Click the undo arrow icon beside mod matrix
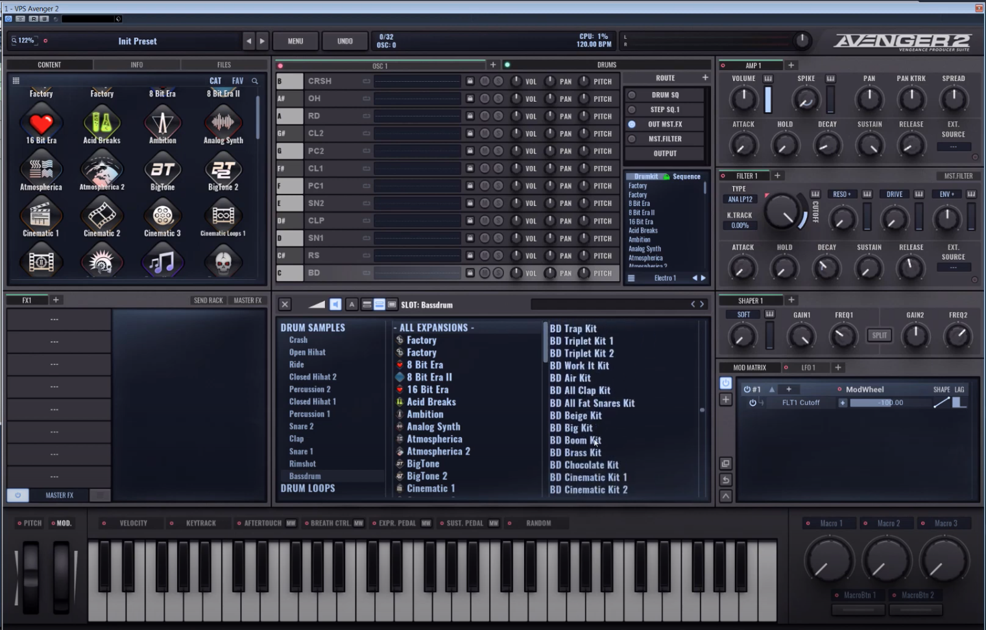The height and width of the screenshot is (630, 986). (x=726, y=480)
